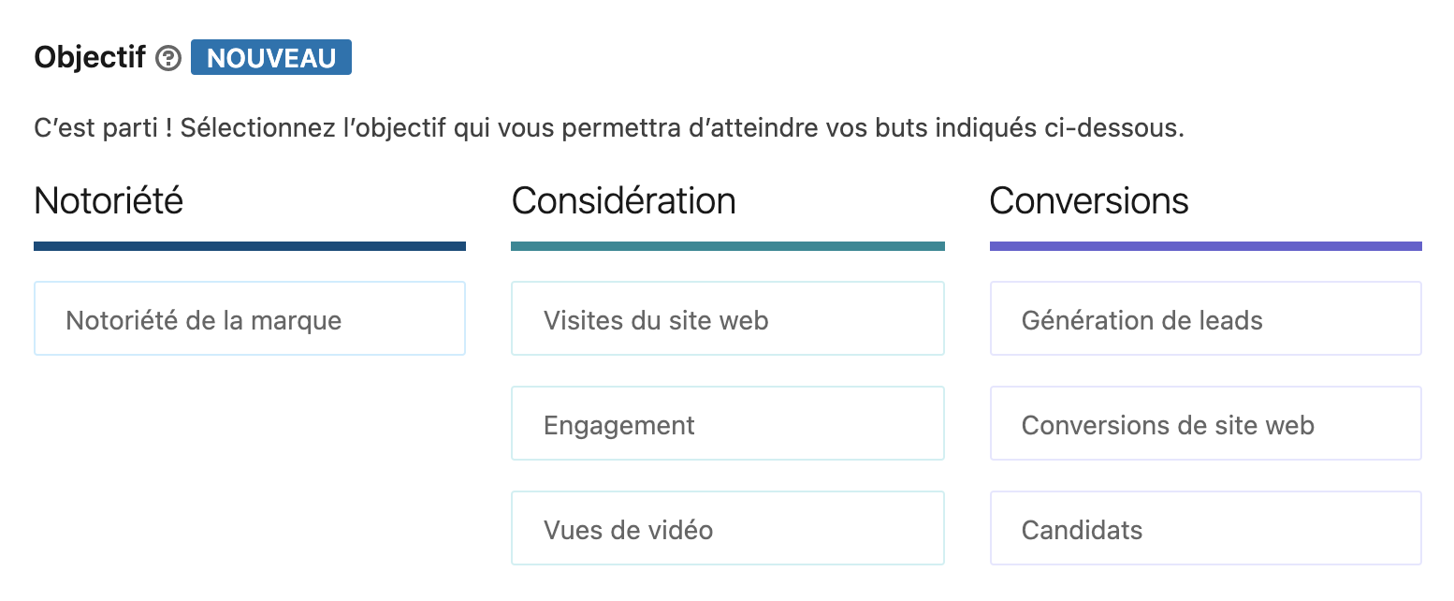The width and height of the screenshot is (1454, 601).
Task: Choose the Visites du site web option
Action: click(727, 318)
